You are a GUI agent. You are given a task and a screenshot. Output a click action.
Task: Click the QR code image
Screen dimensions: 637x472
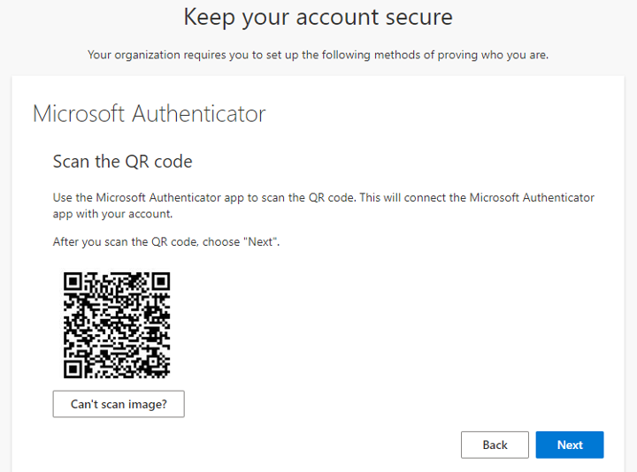tap(117, 325)
